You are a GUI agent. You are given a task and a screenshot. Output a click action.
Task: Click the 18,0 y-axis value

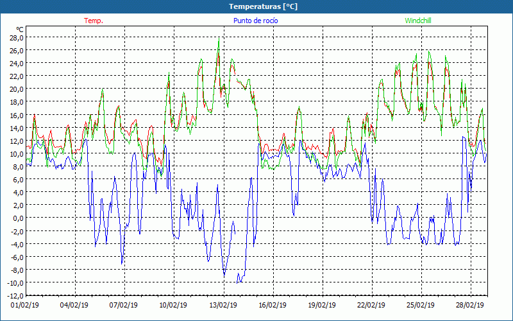click(17, 102)
